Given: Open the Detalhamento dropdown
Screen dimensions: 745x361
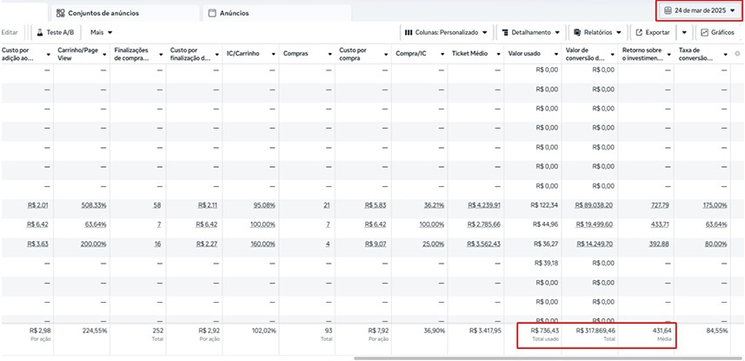Looking at the screenshot, I should click(530, 32).
